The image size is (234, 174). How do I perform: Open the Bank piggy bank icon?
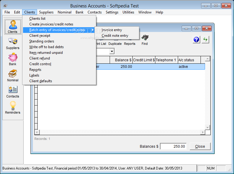[x=13, y=59]
